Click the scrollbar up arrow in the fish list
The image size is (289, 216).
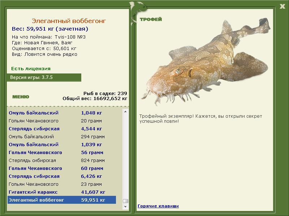pyautogui.click(x=125, y=112)
